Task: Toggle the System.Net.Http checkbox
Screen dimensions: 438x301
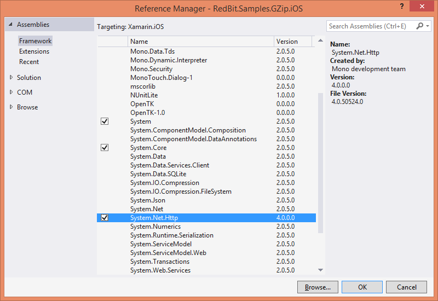Action: [105, 218]
